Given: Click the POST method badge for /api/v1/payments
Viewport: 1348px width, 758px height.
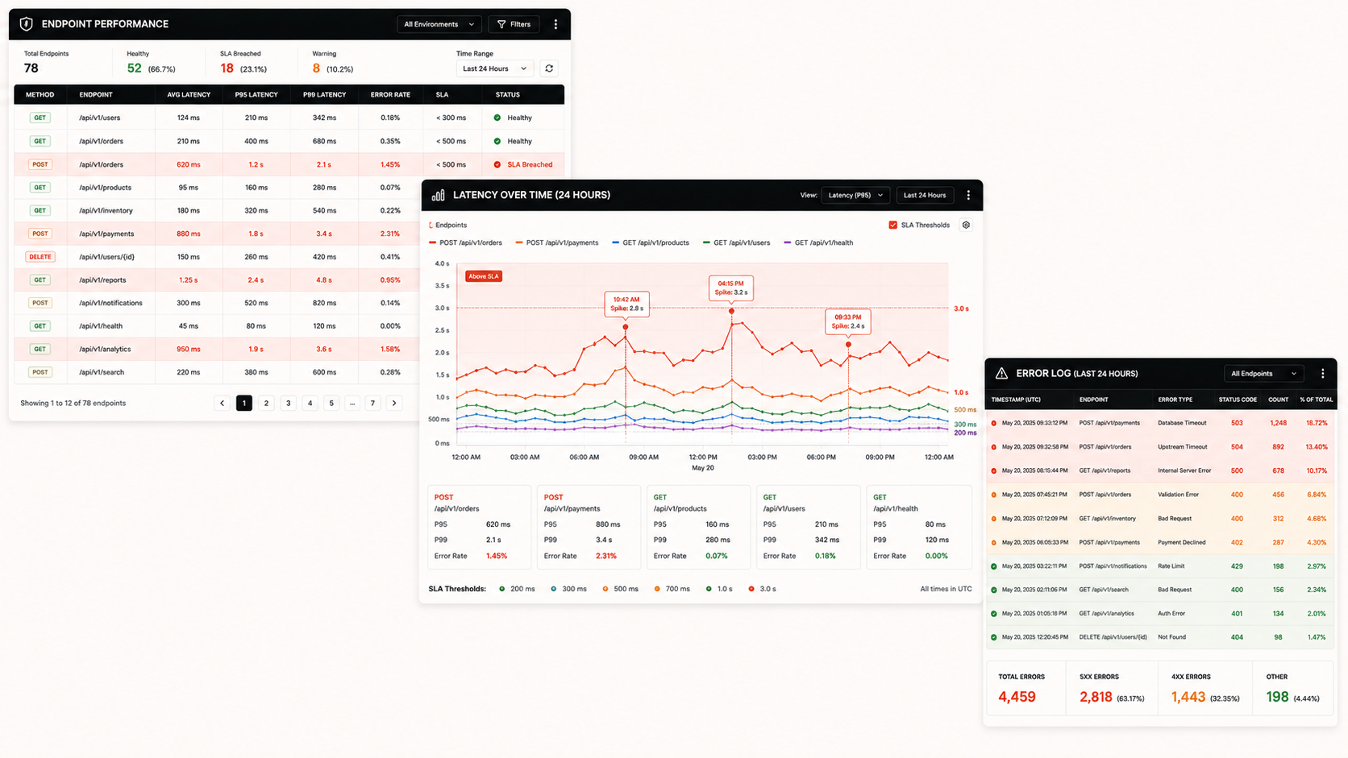Looking at the screenshot, I should pos(40,234).
